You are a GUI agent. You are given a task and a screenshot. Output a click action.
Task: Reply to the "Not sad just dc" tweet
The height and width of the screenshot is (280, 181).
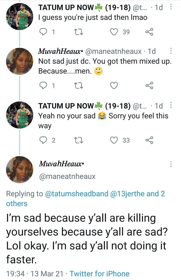pos(43,86)
